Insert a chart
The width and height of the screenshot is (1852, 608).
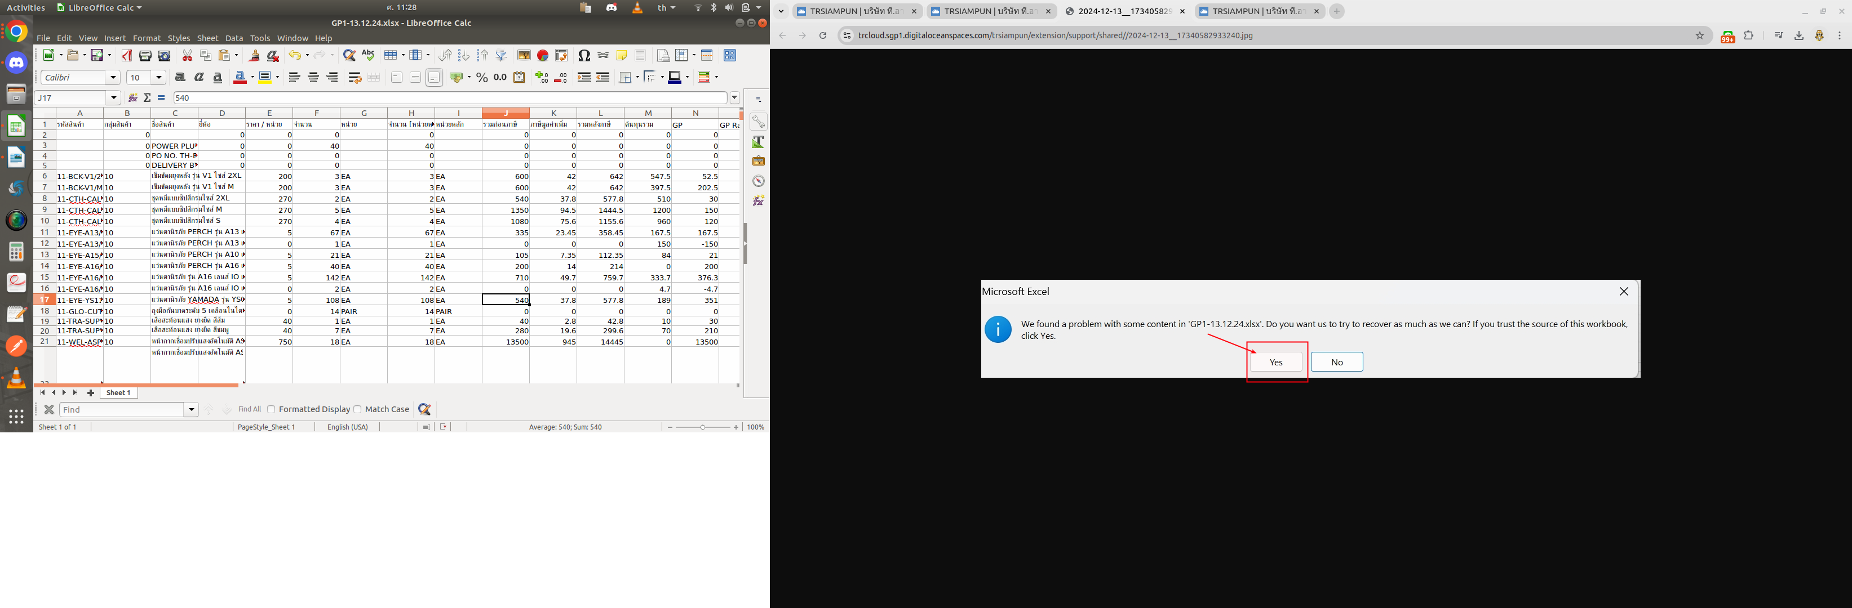543,55
